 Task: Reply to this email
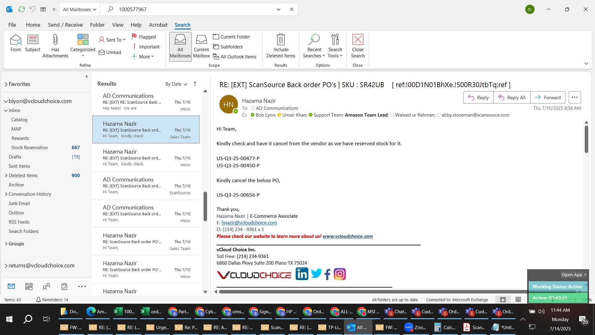pyautogui.click(x=478, y=97)
